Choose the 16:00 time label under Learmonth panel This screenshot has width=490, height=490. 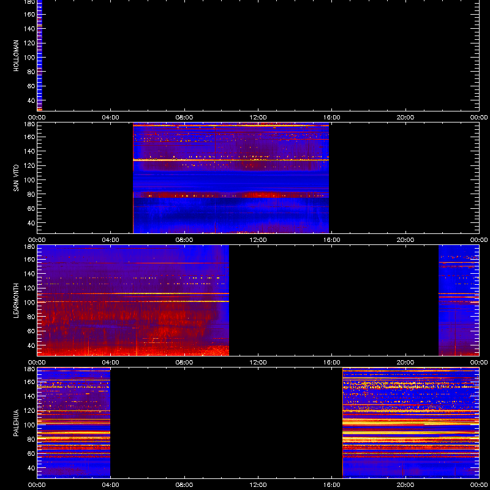click(332, 363)
